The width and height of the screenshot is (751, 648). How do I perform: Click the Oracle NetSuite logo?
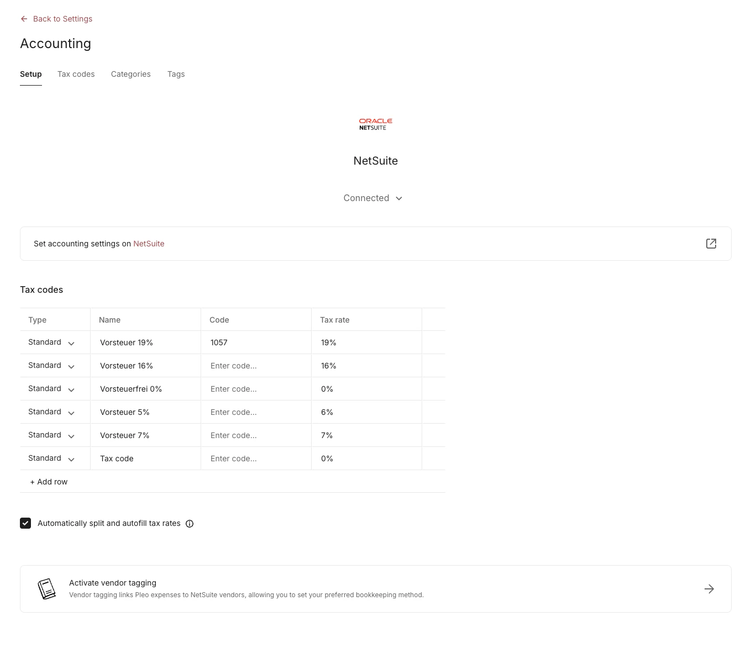[375, 124]
